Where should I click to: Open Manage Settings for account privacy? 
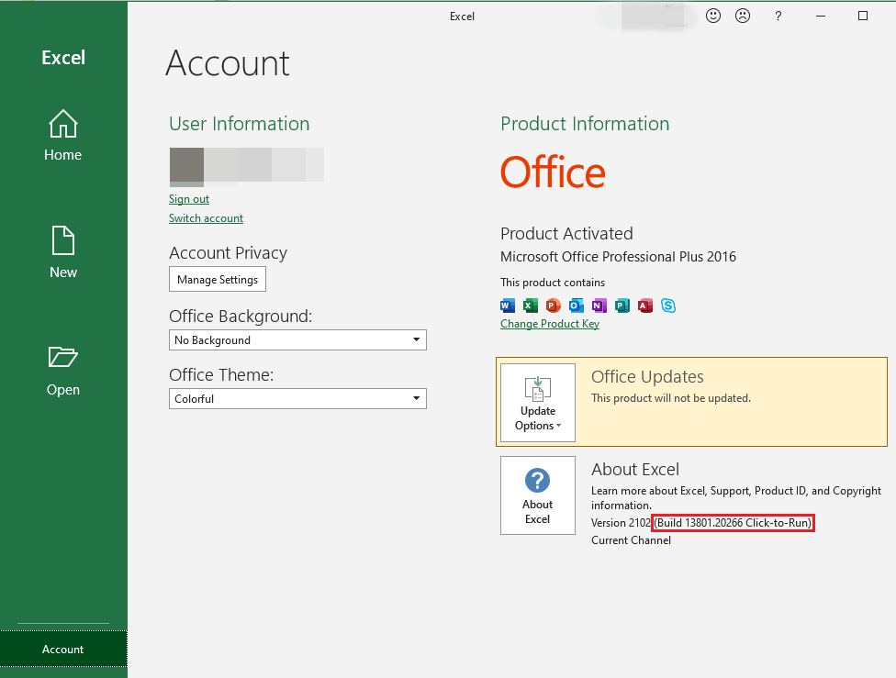218,279
